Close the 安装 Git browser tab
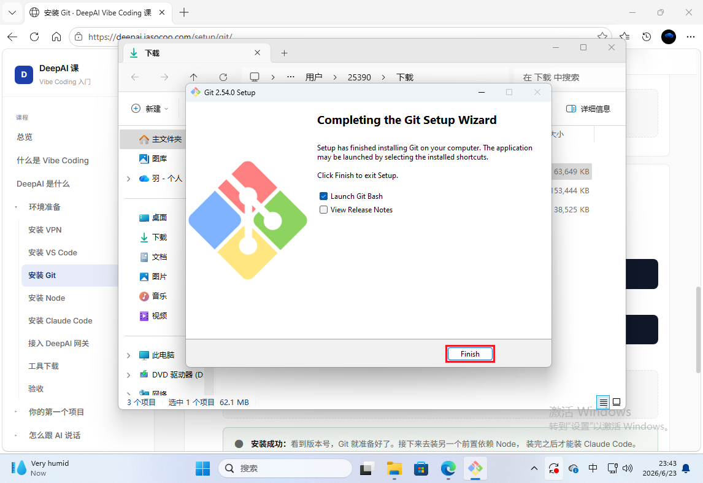Screen dimensions: 703x483 162,12
